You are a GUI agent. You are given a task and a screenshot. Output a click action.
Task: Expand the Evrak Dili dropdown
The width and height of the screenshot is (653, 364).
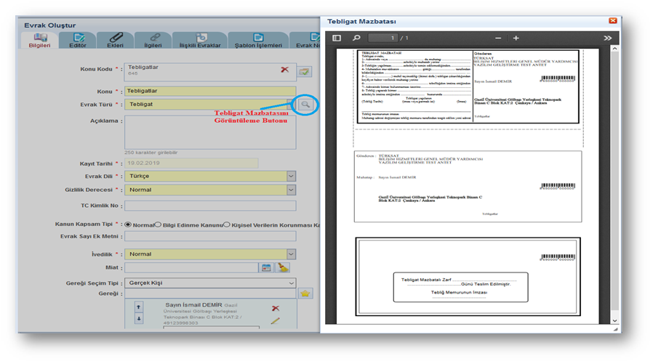(x=291, y=177)
